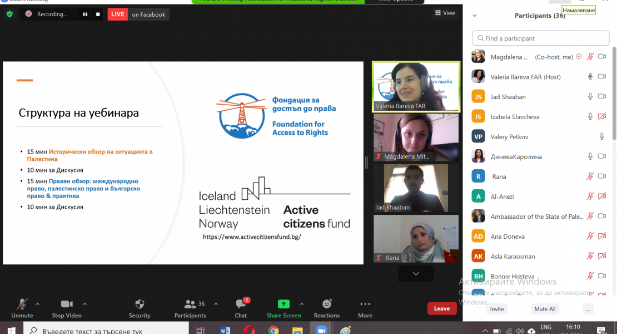Leave the meeting
This screenshot has width=617, height=334.
(x=442, y=308)
